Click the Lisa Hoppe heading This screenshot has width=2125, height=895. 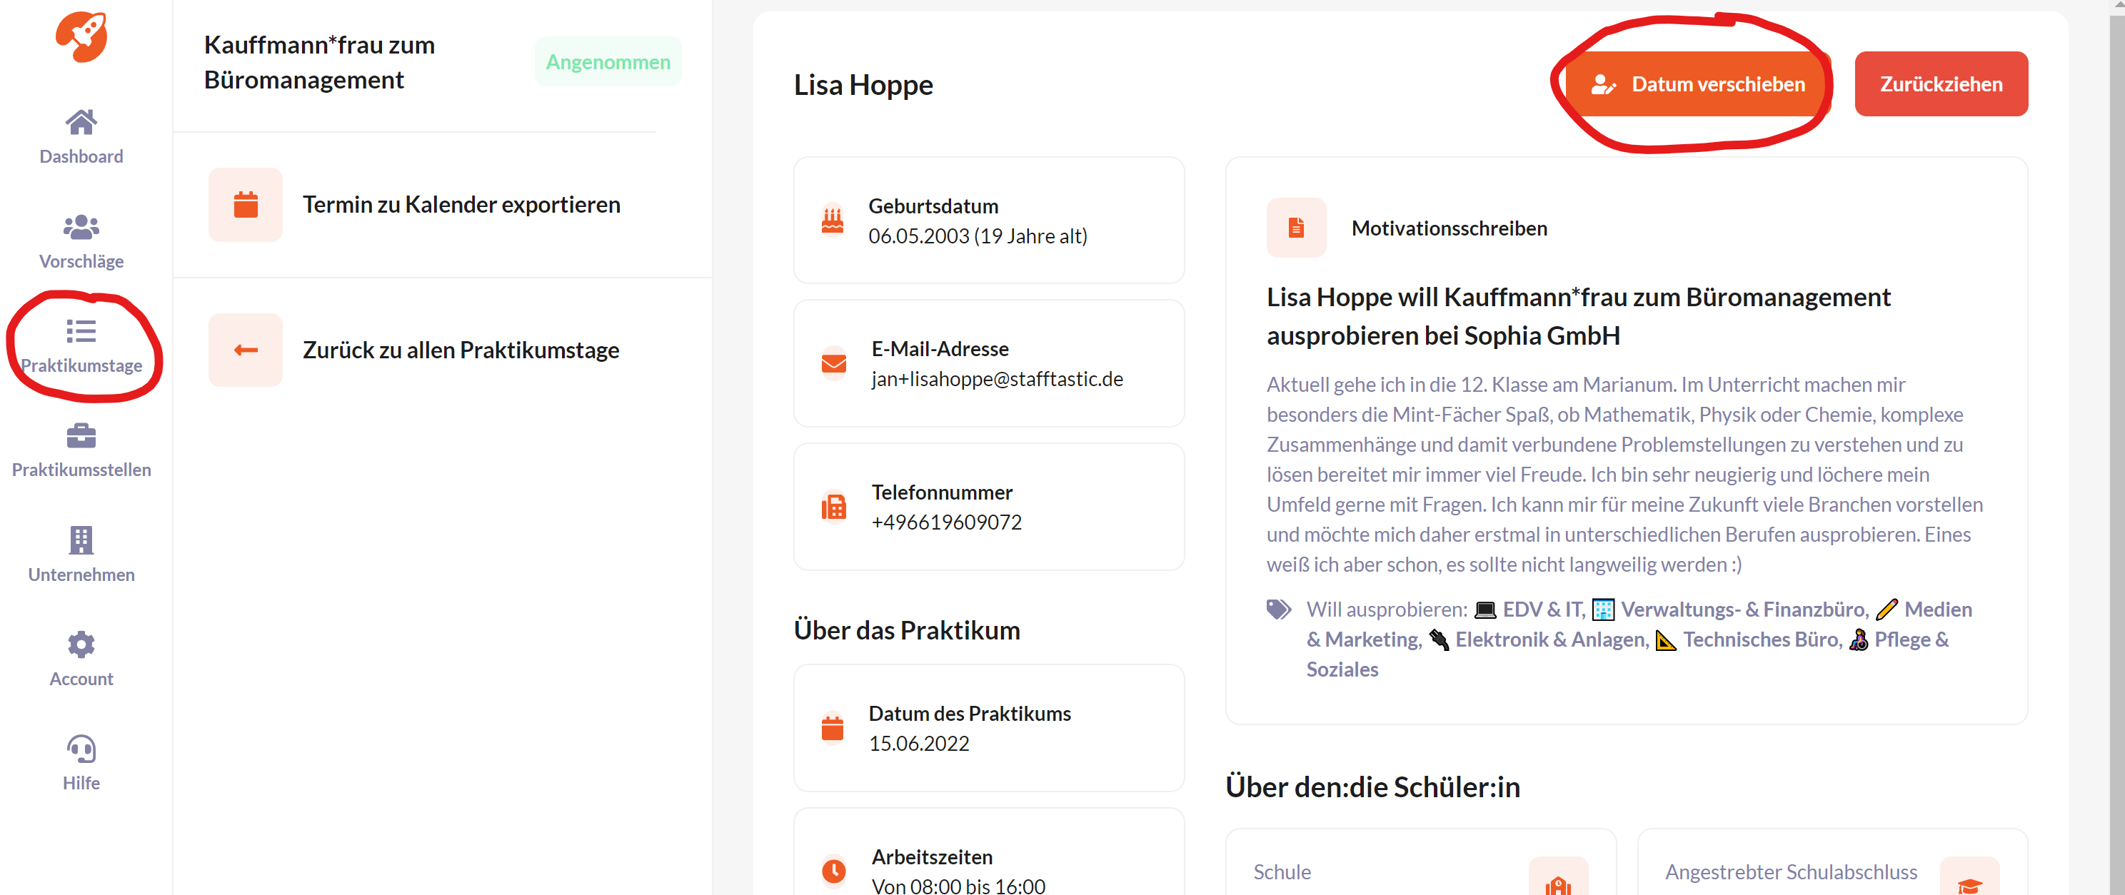click(863, 84)
